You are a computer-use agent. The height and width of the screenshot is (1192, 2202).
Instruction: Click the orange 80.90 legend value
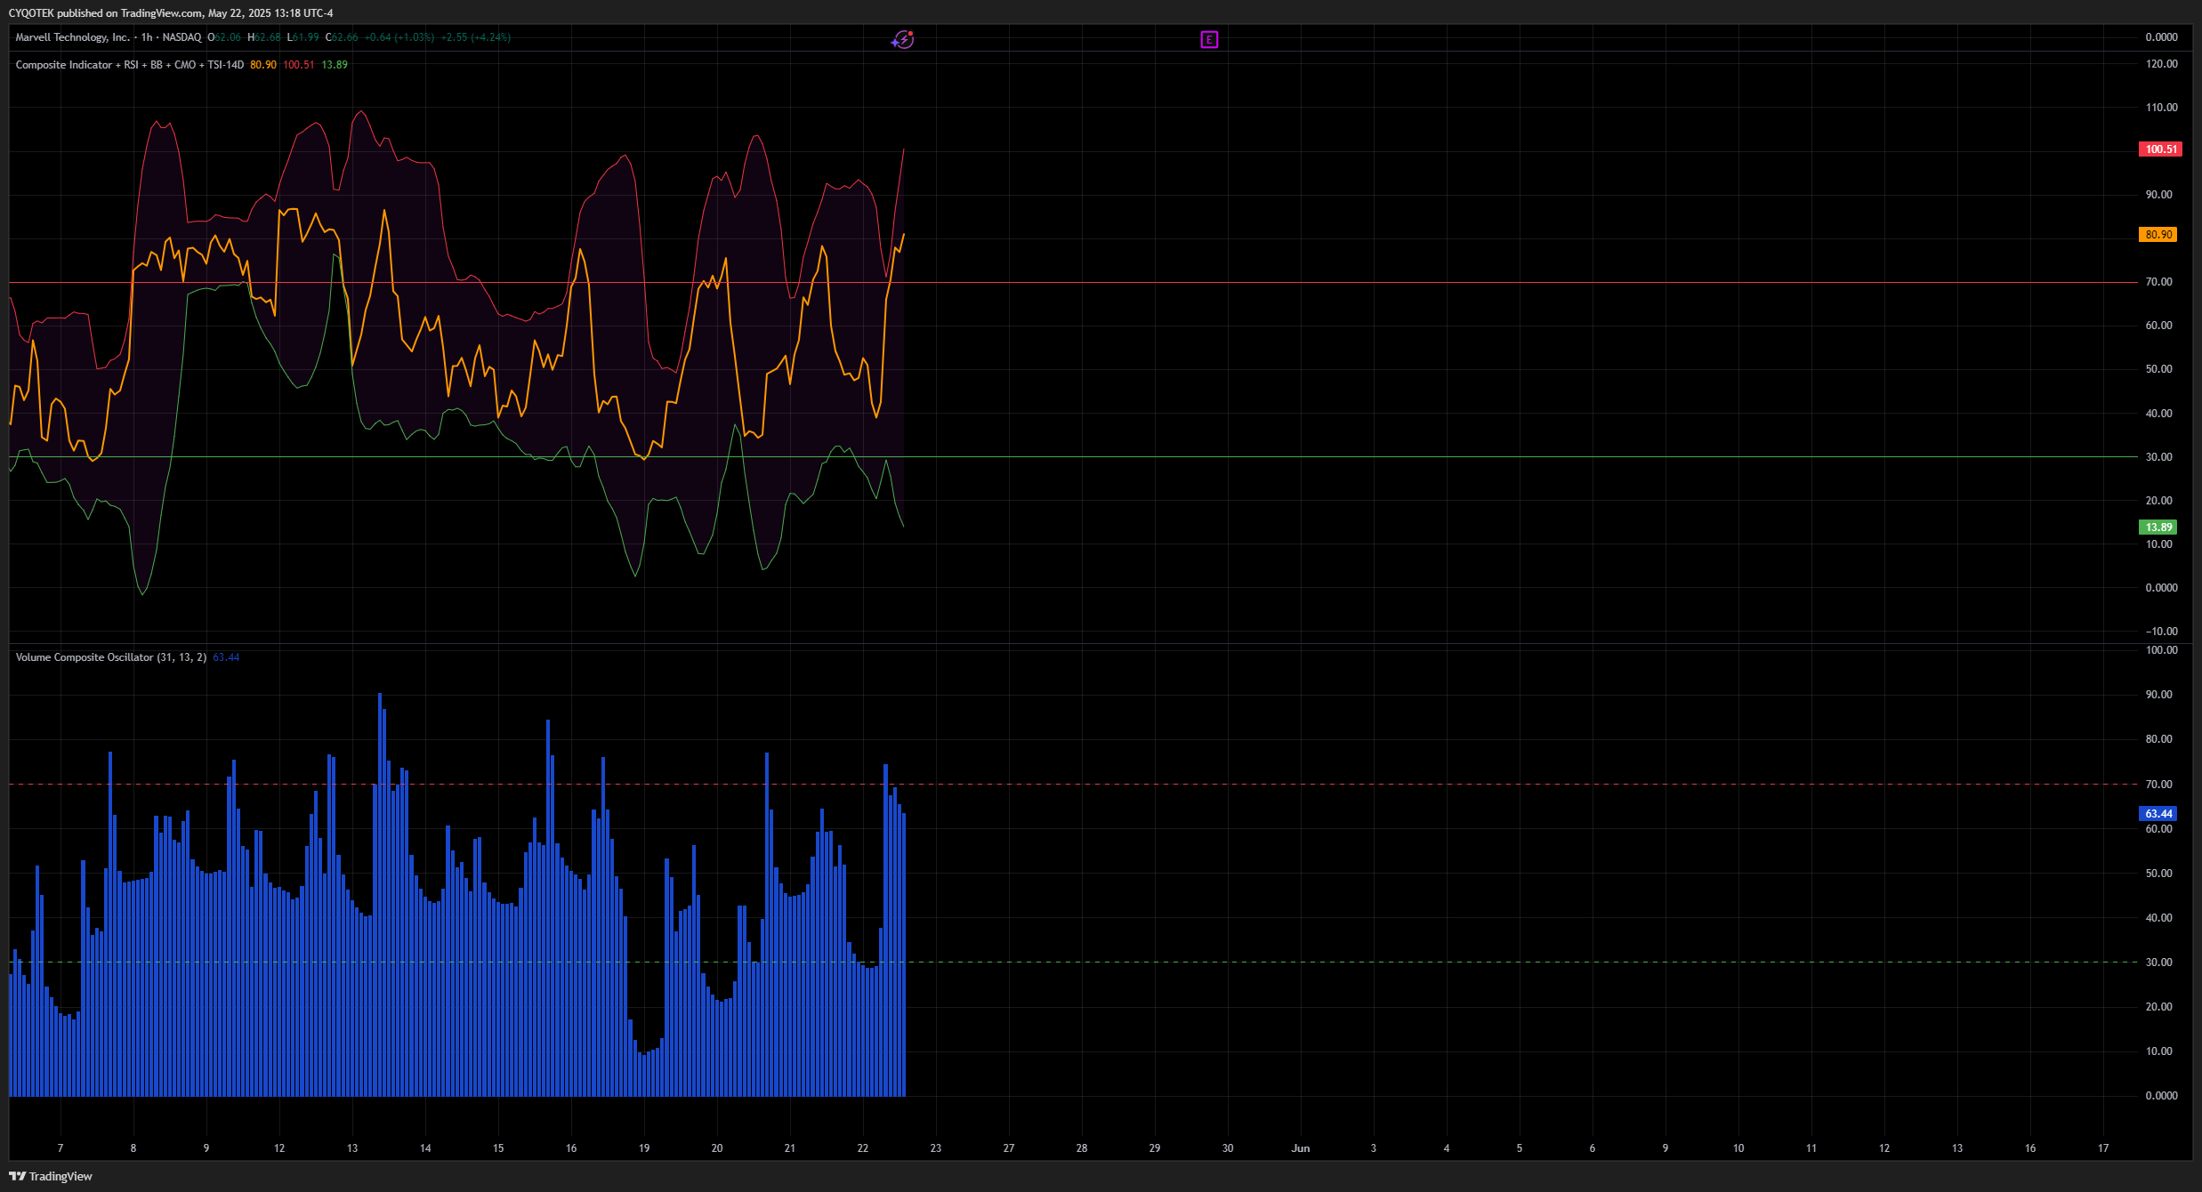click(263, 65)
